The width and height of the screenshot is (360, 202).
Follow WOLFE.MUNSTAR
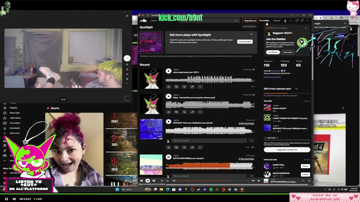[305, 174]
